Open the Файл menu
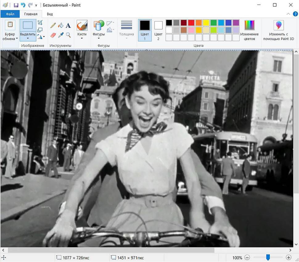This screenshot has width=299, height=262. click(x=10, y=14)
